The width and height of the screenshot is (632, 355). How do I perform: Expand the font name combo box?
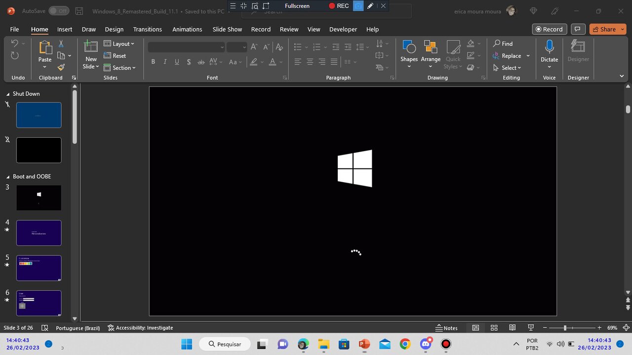click(x=222, y=47)
